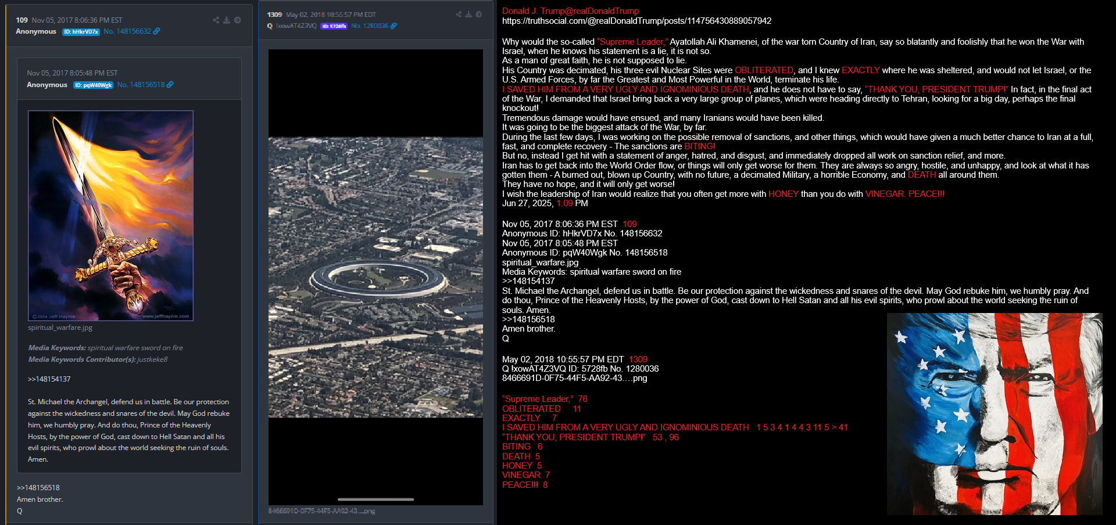Click the 'THANK YOU, PRESIDENT TRUMP! 53 , 96' line

(x=590, y=437)
